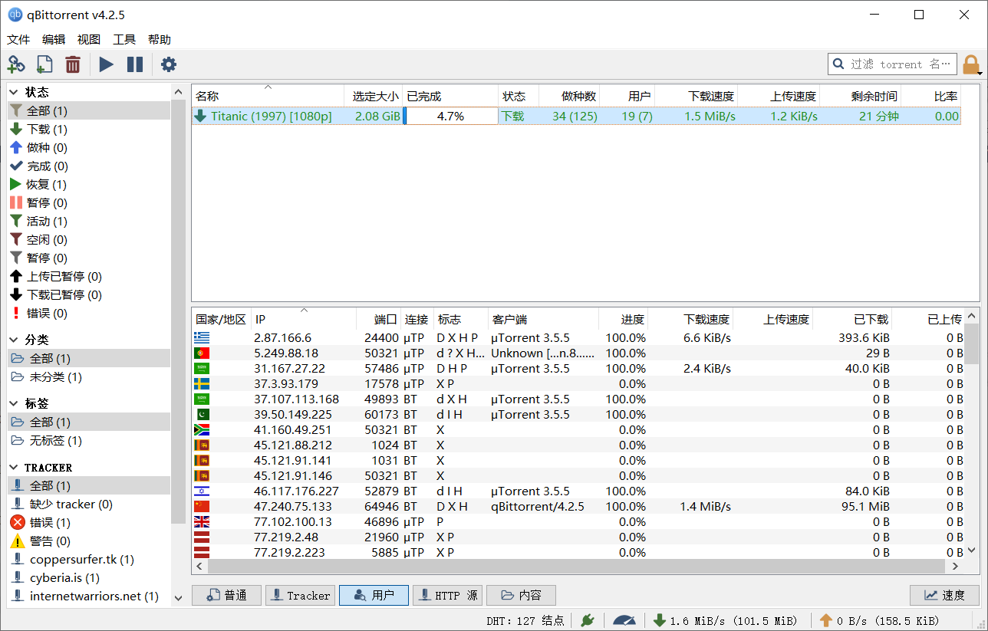
Task: Sort torrents by 下载速度 column header
Action: (697, 97)
